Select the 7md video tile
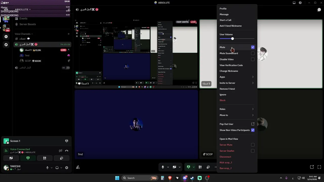This screenshot has width=324, height=182. [x=136, y=124]
